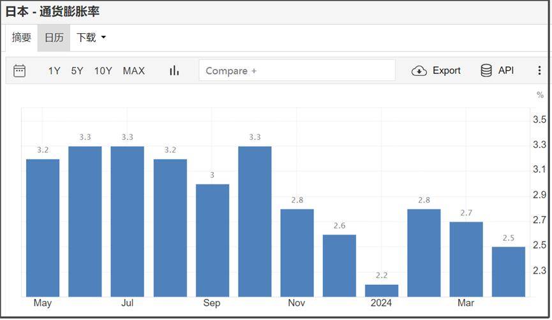Click the 日本 - 通货膨胀率 title
This screenshot has width=552, height=320.
(x=52, y=11)
